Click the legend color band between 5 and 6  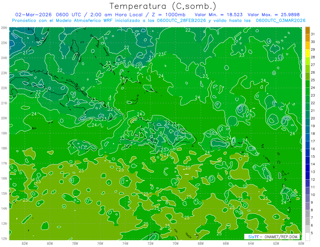pyautogui.click(x=307, y=229)
